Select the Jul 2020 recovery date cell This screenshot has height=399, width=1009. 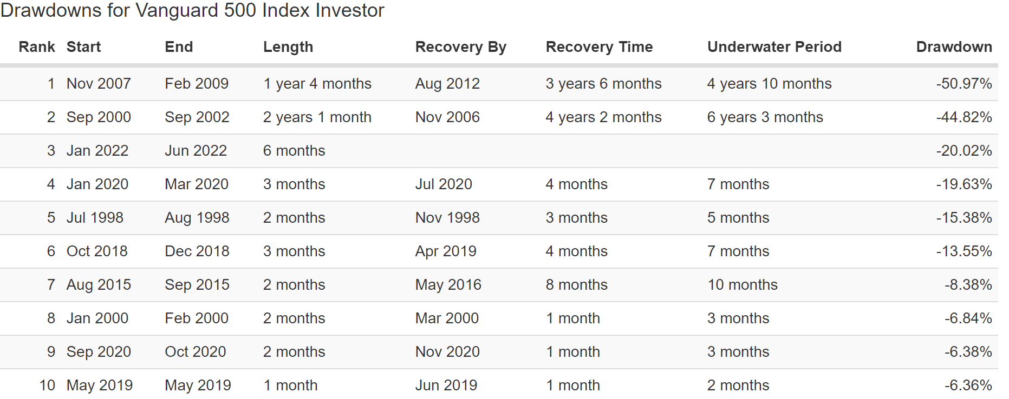444,184
